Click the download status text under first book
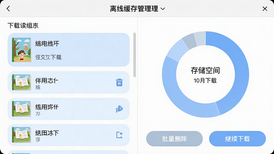The height and width of the screenshot is (154, 274). (48, 57)
